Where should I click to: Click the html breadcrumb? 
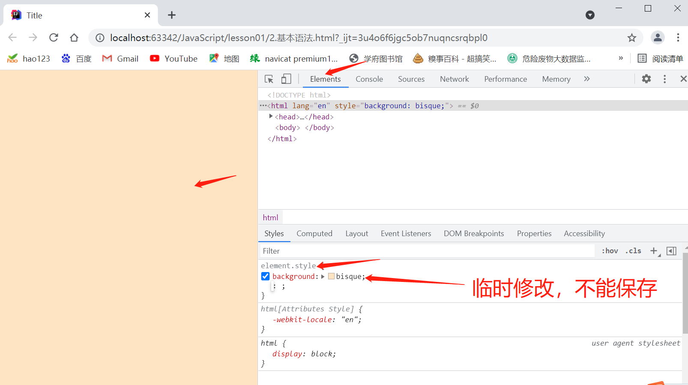tap(270, 218)
